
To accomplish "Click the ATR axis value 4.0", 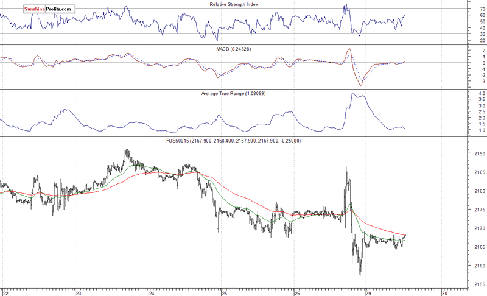I will (x=482, y=94).
